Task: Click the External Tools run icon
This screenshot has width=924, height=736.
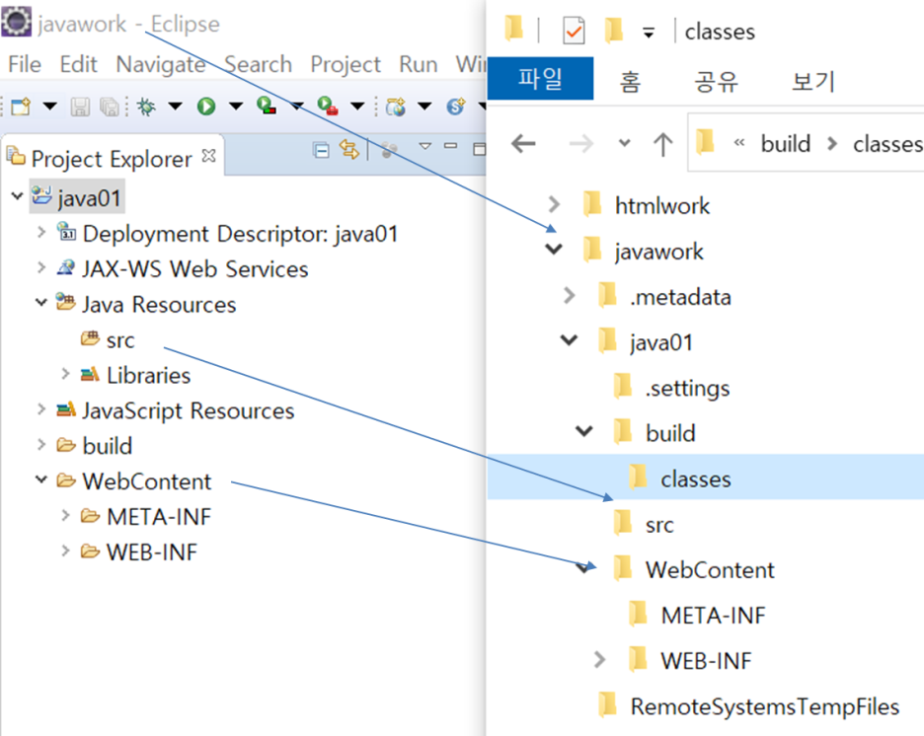Action: pyautogui.click(x=328, y=106)
